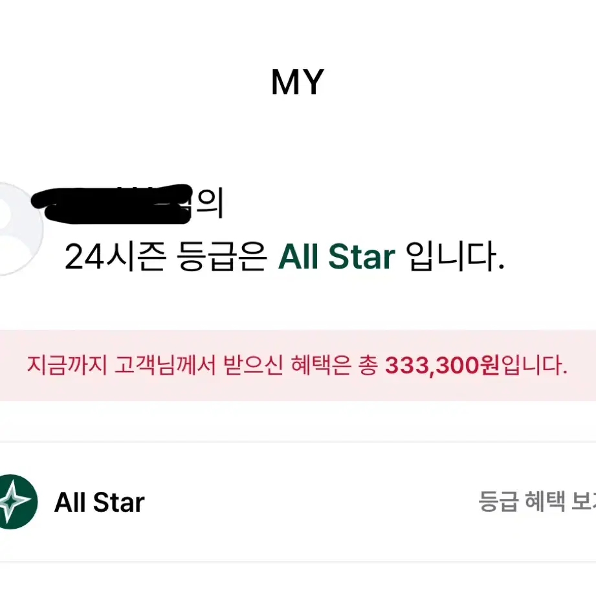Tap 입니다. after the All Star grade

click(x=456, y=256)
